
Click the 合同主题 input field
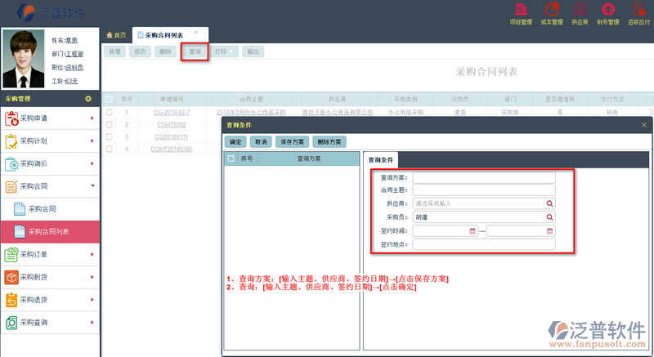point(484,190)
